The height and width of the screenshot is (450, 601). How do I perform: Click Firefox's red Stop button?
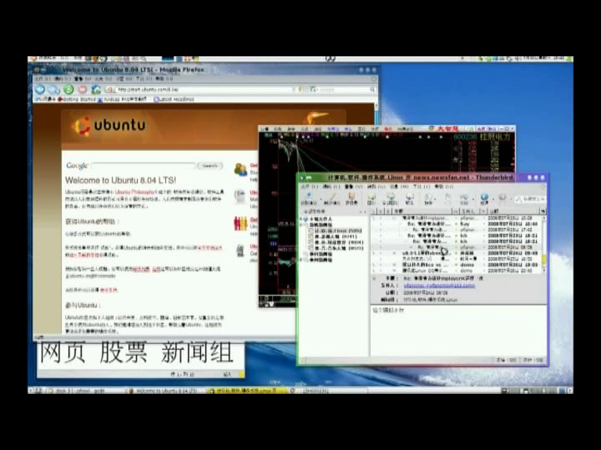pos(82,90)
